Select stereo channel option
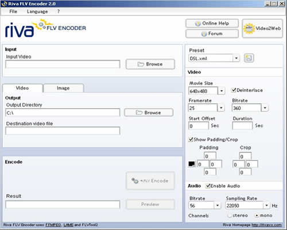 [x=230, y=216]
